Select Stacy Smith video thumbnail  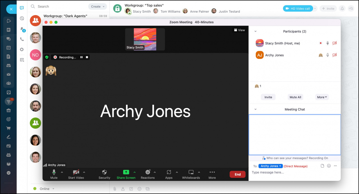pos(145,39)
